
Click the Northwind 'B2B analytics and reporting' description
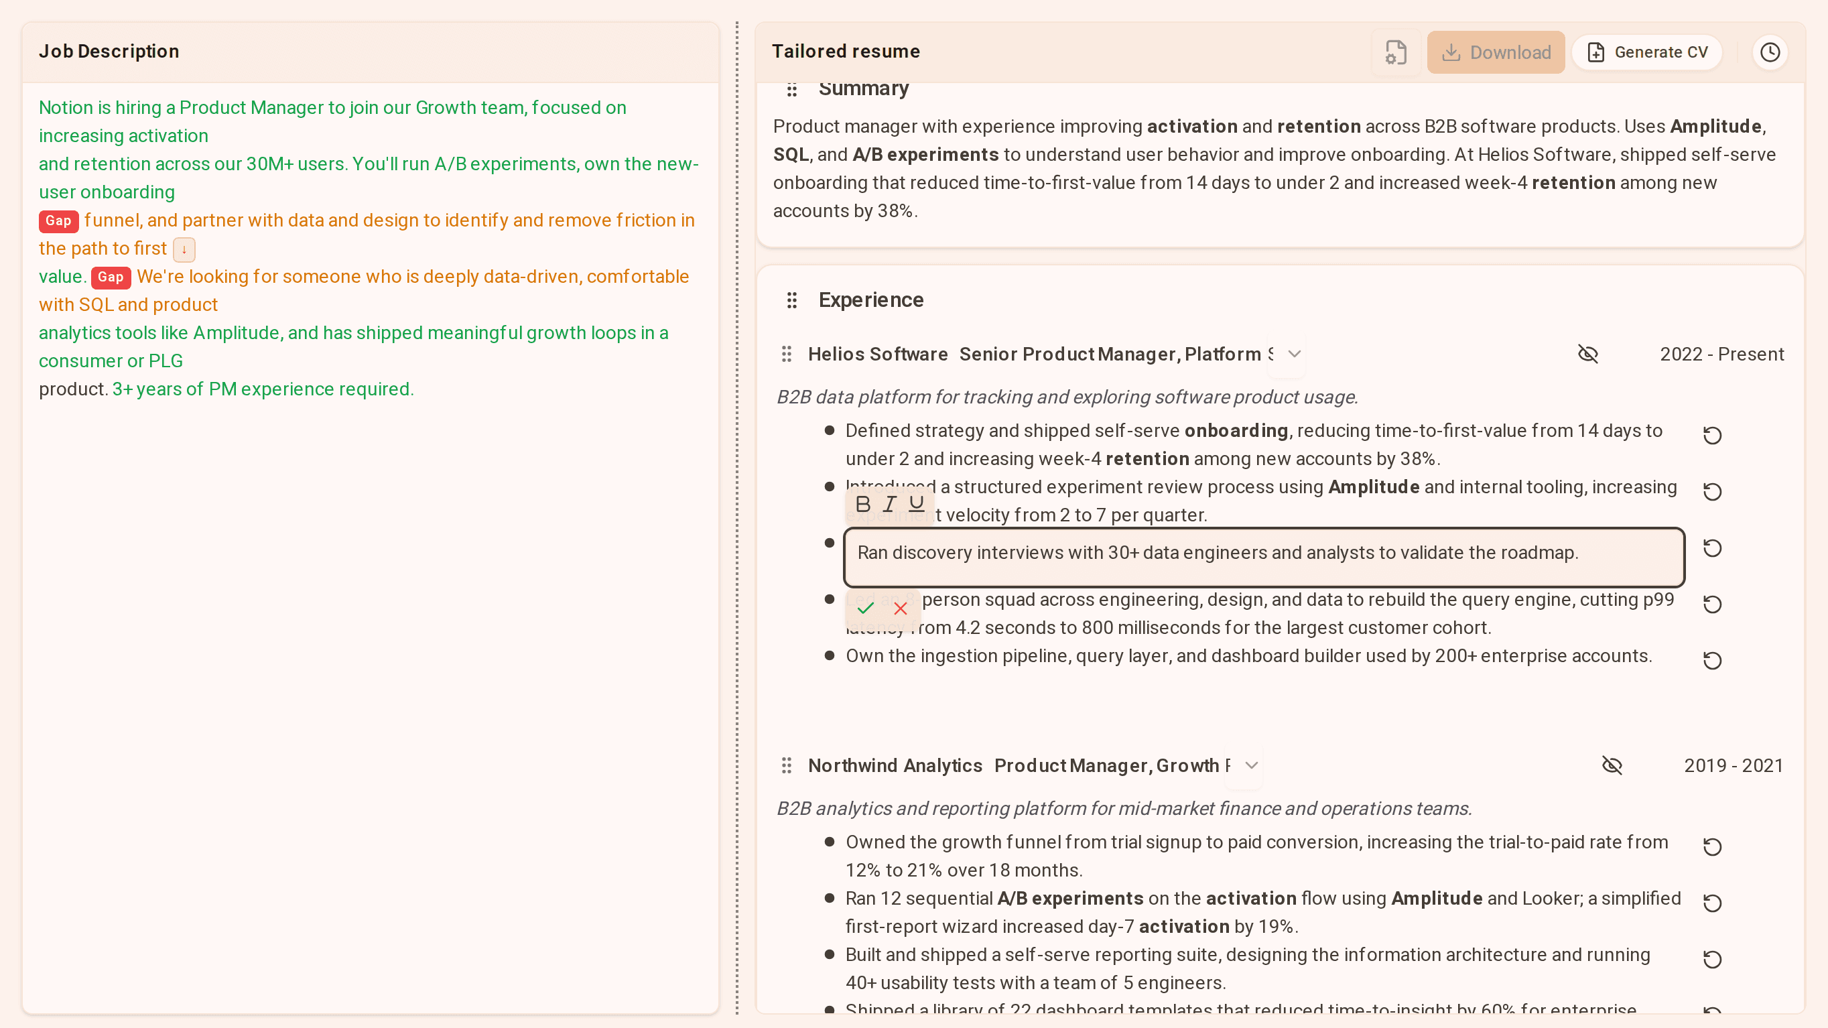click(1124, 808)
